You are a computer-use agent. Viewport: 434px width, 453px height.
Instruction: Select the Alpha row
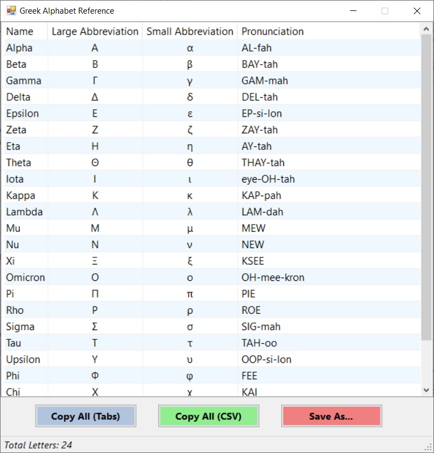click(19, 48)
